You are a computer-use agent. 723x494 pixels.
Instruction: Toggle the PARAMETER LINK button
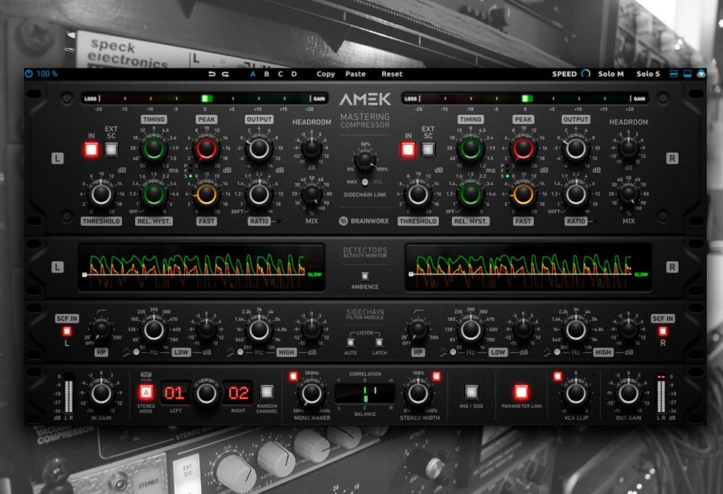coord(521,392)
